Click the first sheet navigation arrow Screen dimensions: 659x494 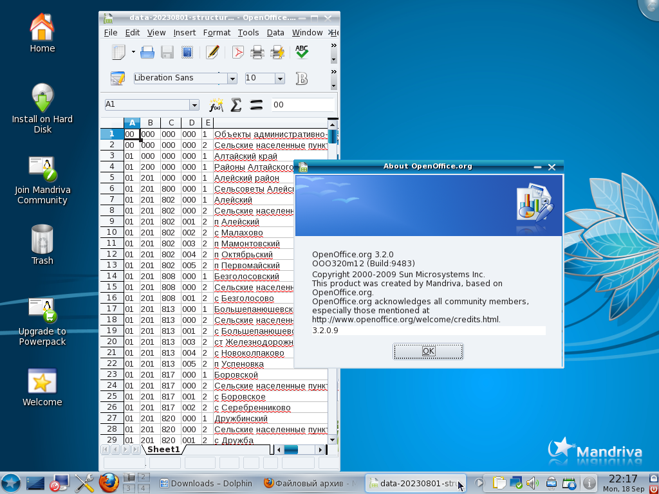pyautogui.click(x=105, y=450)
